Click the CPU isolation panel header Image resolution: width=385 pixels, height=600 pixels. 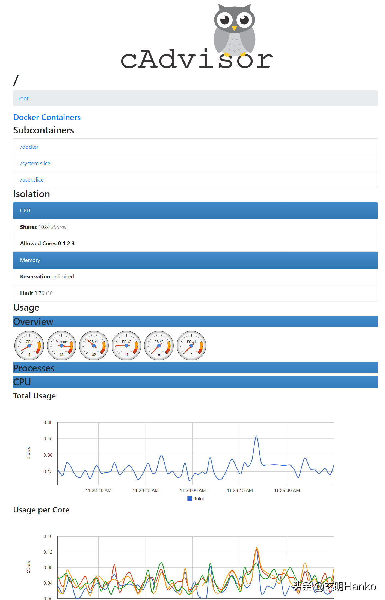pyautogui.click(x=196, y=211)
